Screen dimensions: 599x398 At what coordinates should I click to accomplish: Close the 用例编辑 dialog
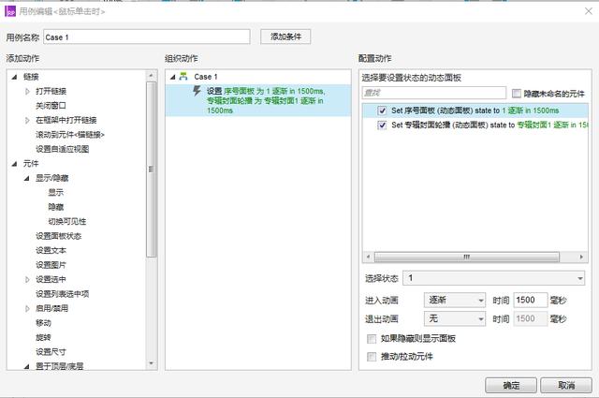coord(589,11)
